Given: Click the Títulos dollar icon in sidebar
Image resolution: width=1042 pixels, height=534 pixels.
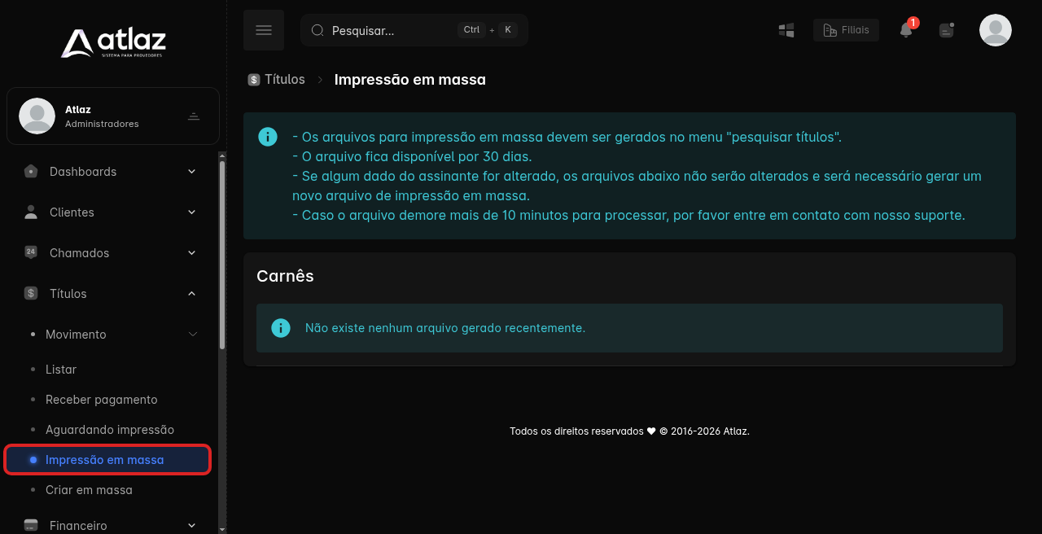Looking at the screenshot, I should click(31, 293).
